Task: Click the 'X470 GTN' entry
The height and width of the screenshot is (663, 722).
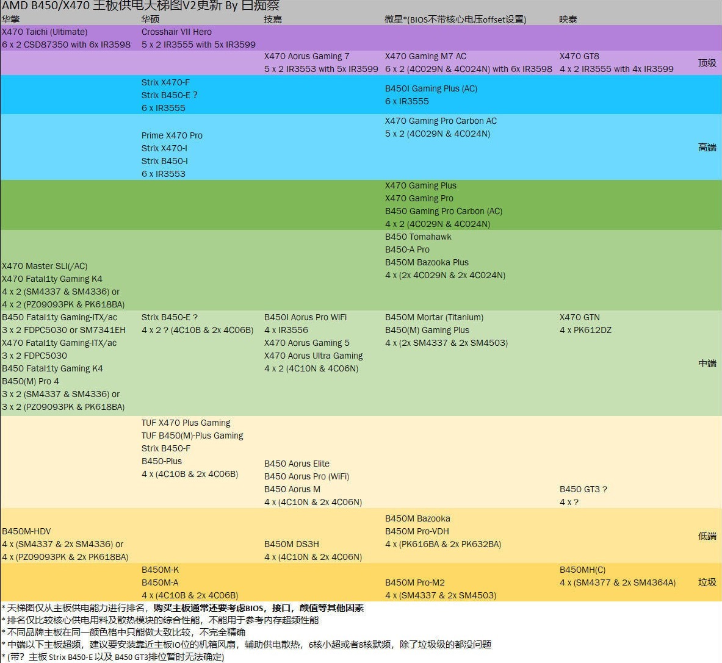Action: (579, 317)
